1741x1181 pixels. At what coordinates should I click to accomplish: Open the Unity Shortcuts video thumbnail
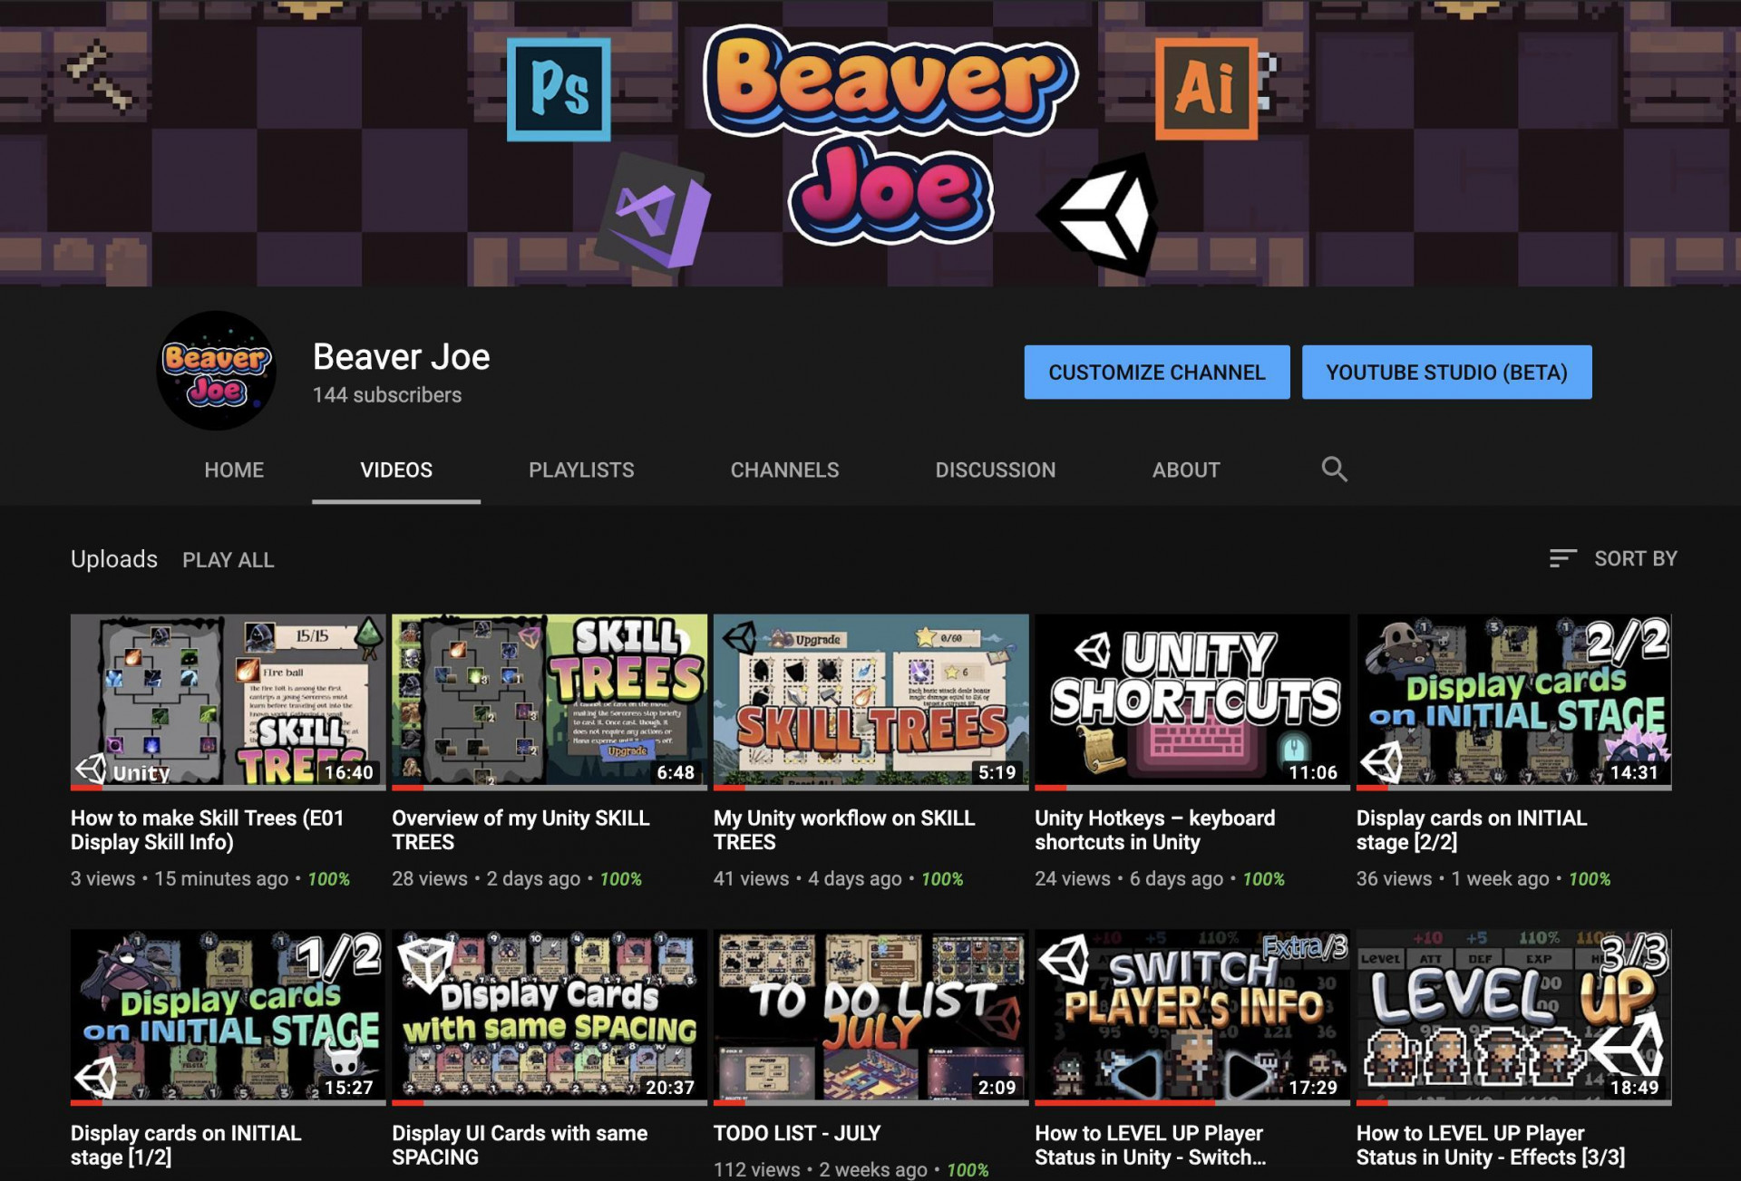(x=1192, y=701)
